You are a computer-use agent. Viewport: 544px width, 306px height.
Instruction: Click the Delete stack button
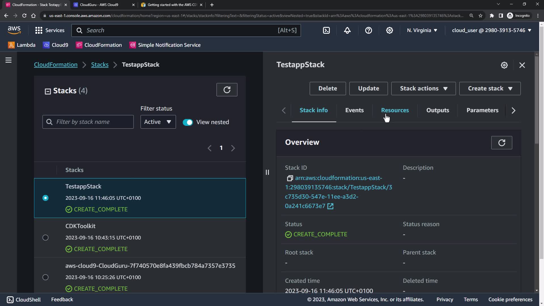pyautogui.click(x=328, y=88)
